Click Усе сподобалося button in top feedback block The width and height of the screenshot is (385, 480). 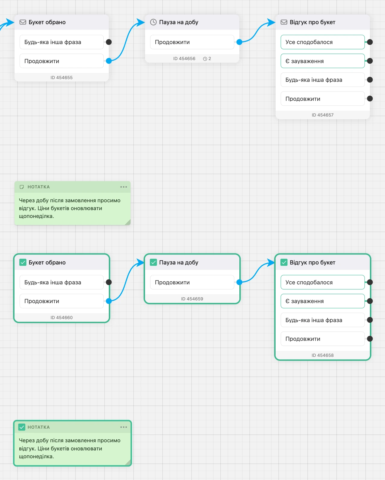[x=322, y=42]
